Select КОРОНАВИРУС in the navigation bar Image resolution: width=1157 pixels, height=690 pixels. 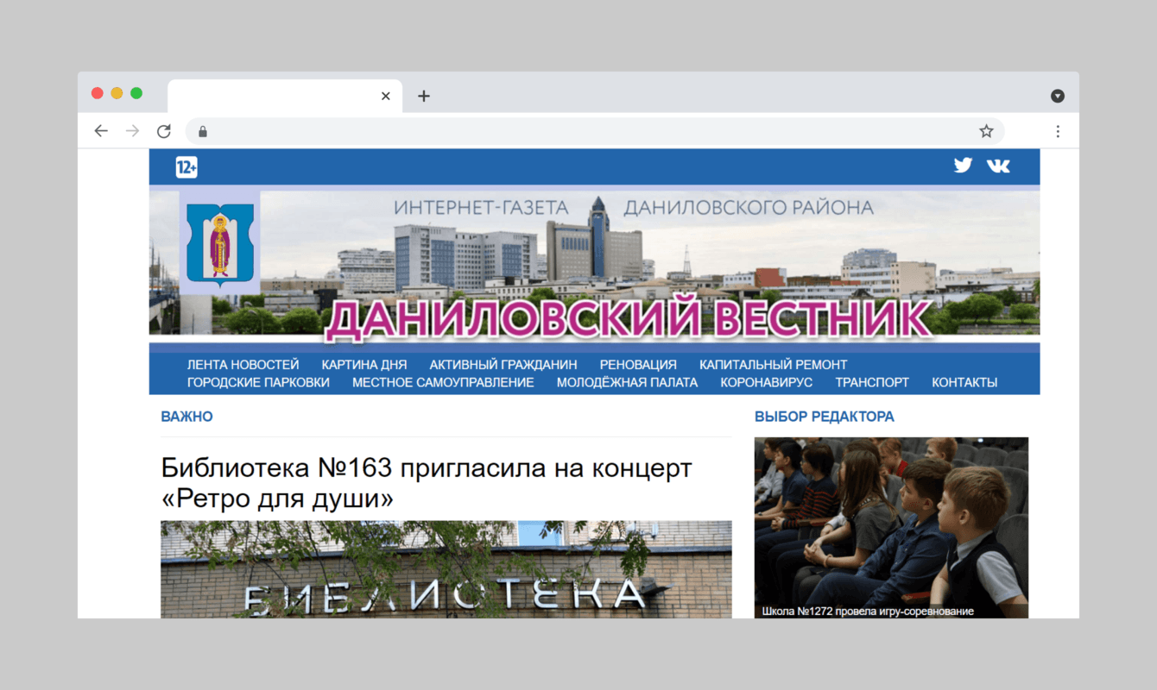click(x=766, y=382)
